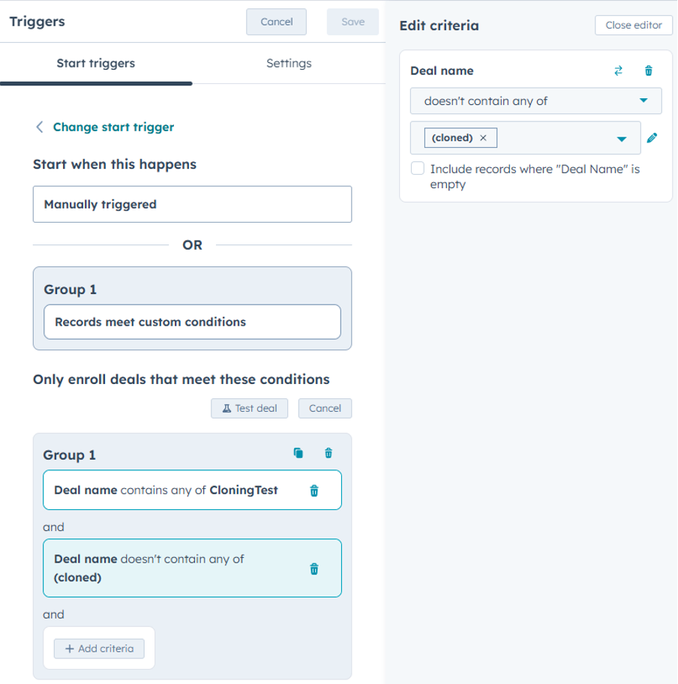Delete the 'contains any of CloningTest' criteria

[314, 490]
